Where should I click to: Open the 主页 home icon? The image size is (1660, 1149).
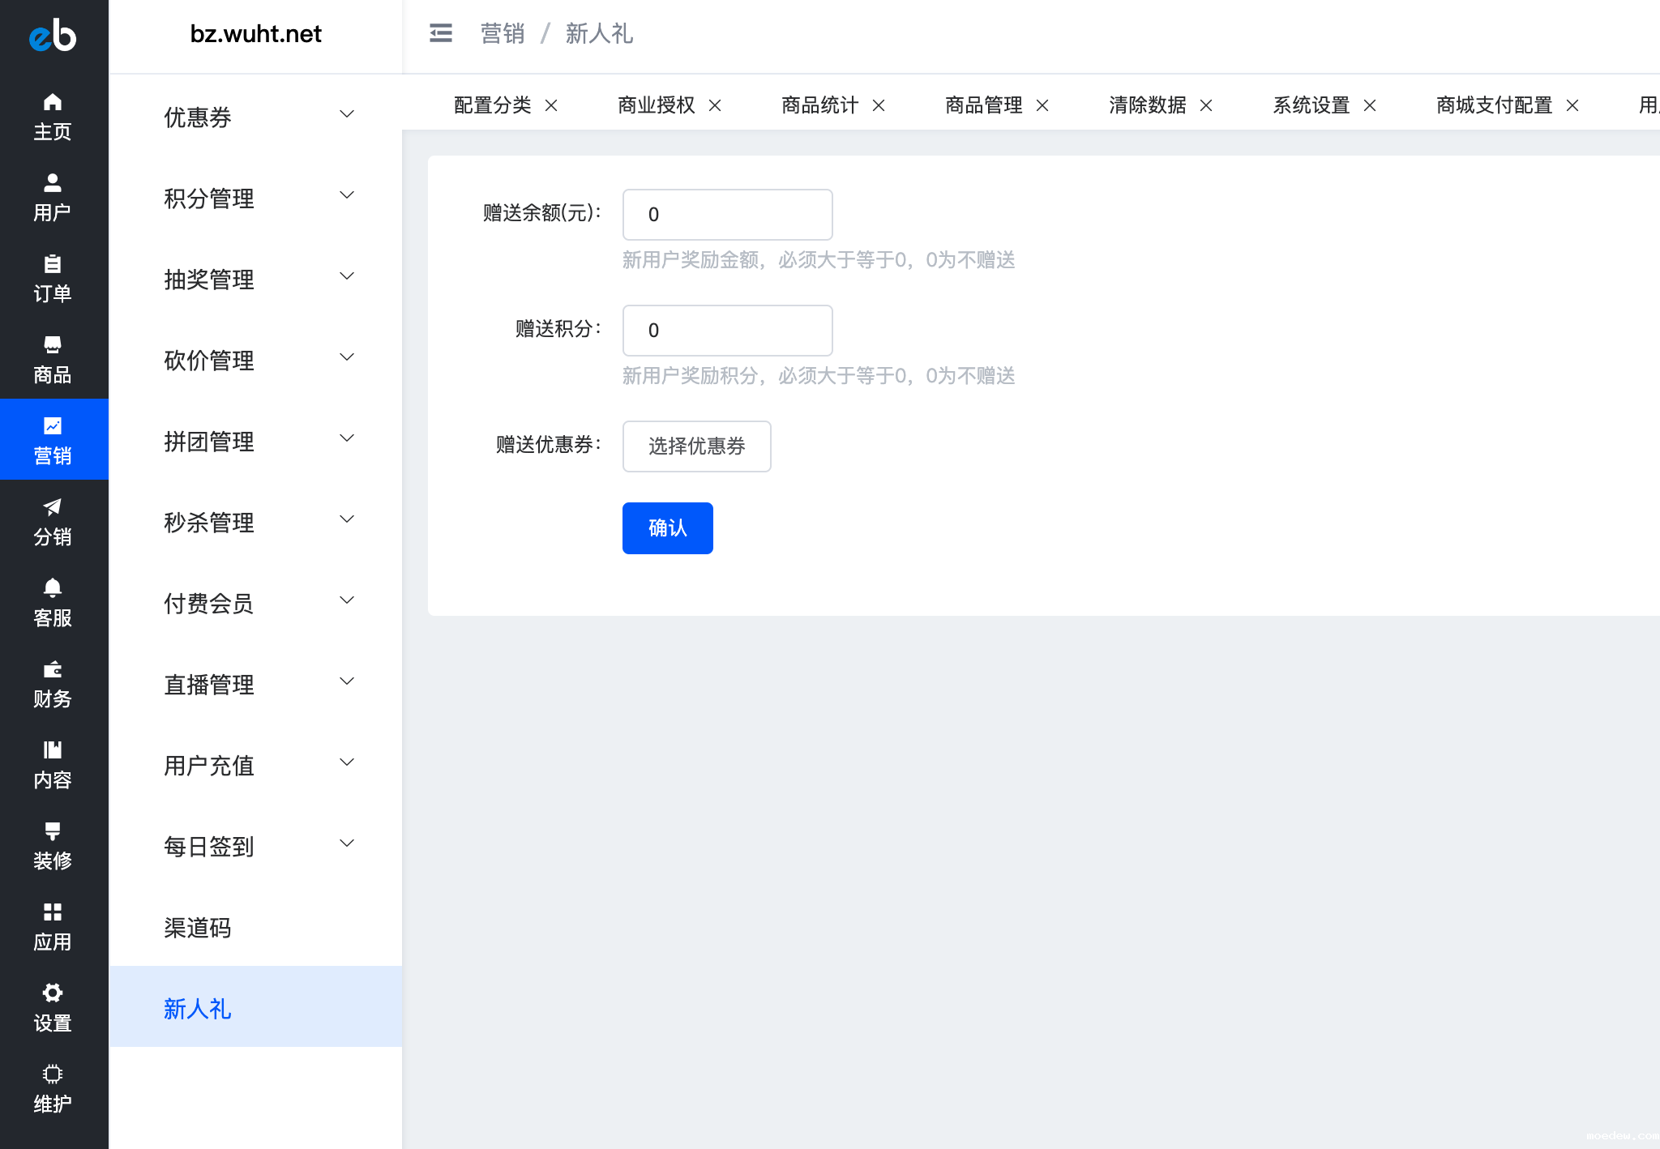click(x=53, y=102)
